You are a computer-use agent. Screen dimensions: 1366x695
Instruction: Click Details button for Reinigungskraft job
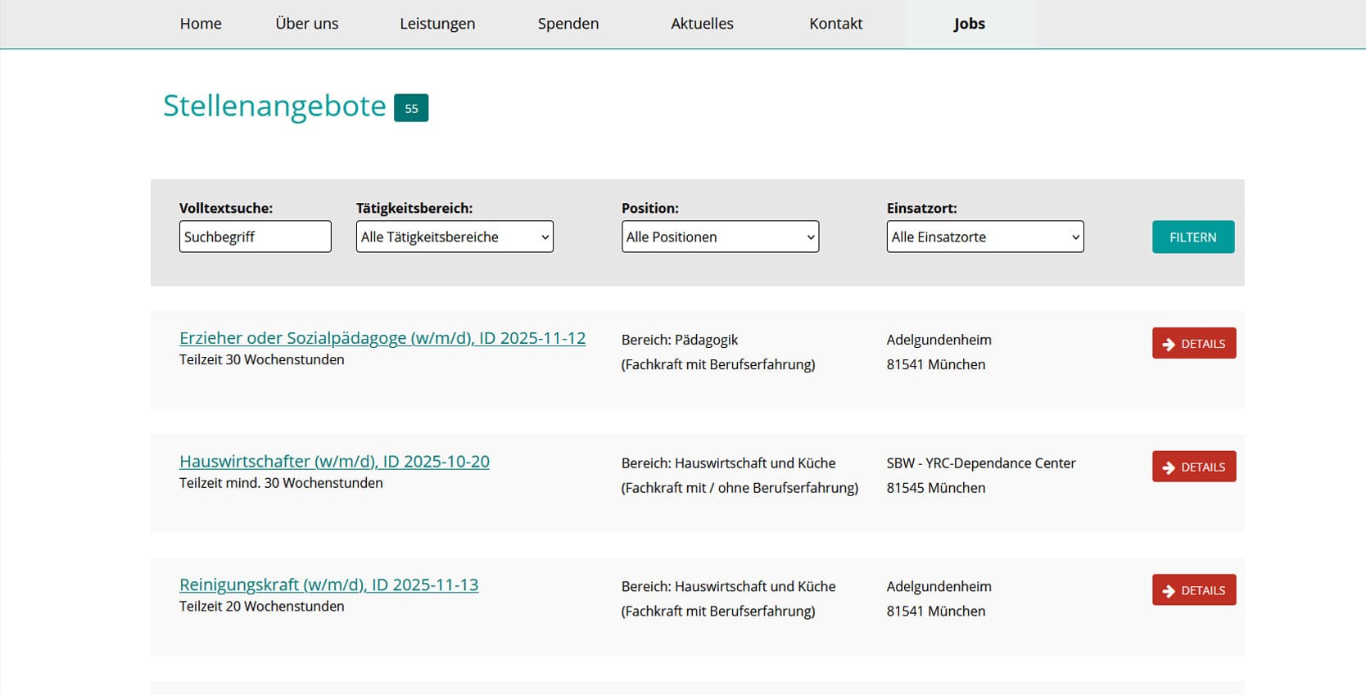point(1193,590)
